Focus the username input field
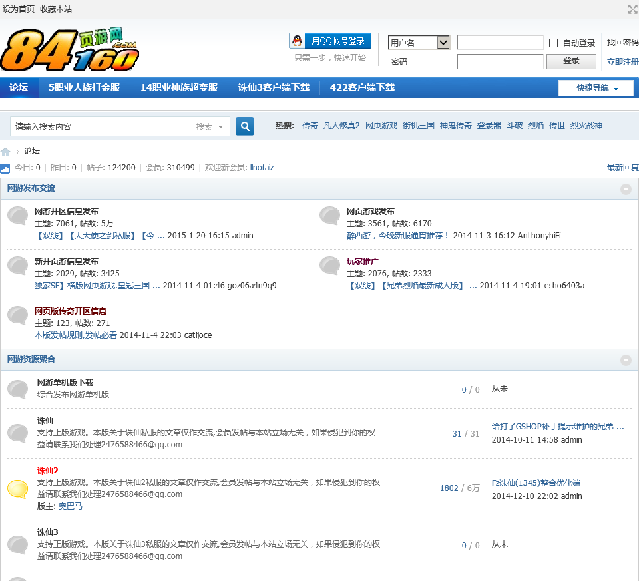Screen dimensions: 639x581 [x=501, y=43]
